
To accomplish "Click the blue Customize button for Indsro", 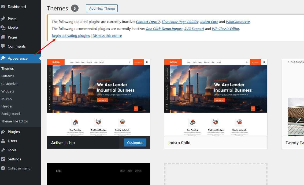I will [135, 142].
